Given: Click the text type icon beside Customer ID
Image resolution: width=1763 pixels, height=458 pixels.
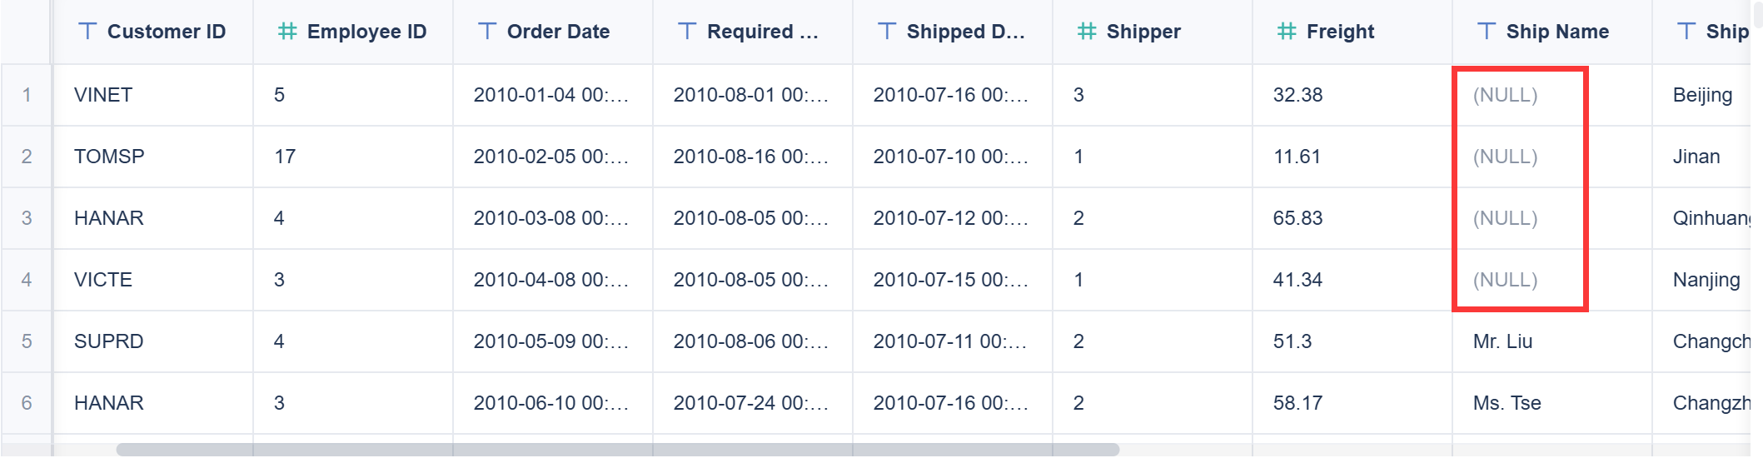Looking at the screenshot, I should pyautogui.click(x=87, y=32).
